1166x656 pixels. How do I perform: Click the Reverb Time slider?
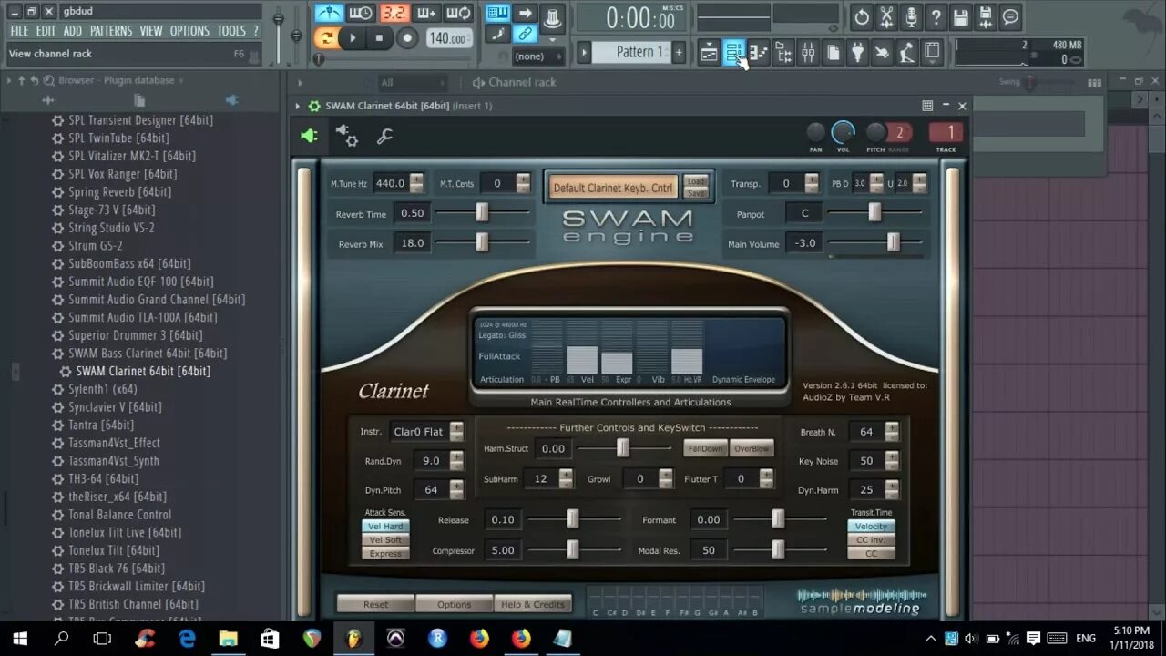[482, 213]
